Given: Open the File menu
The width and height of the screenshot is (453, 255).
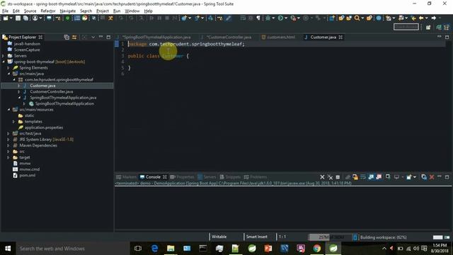Looking at the screenshot, I should (5, 11).
